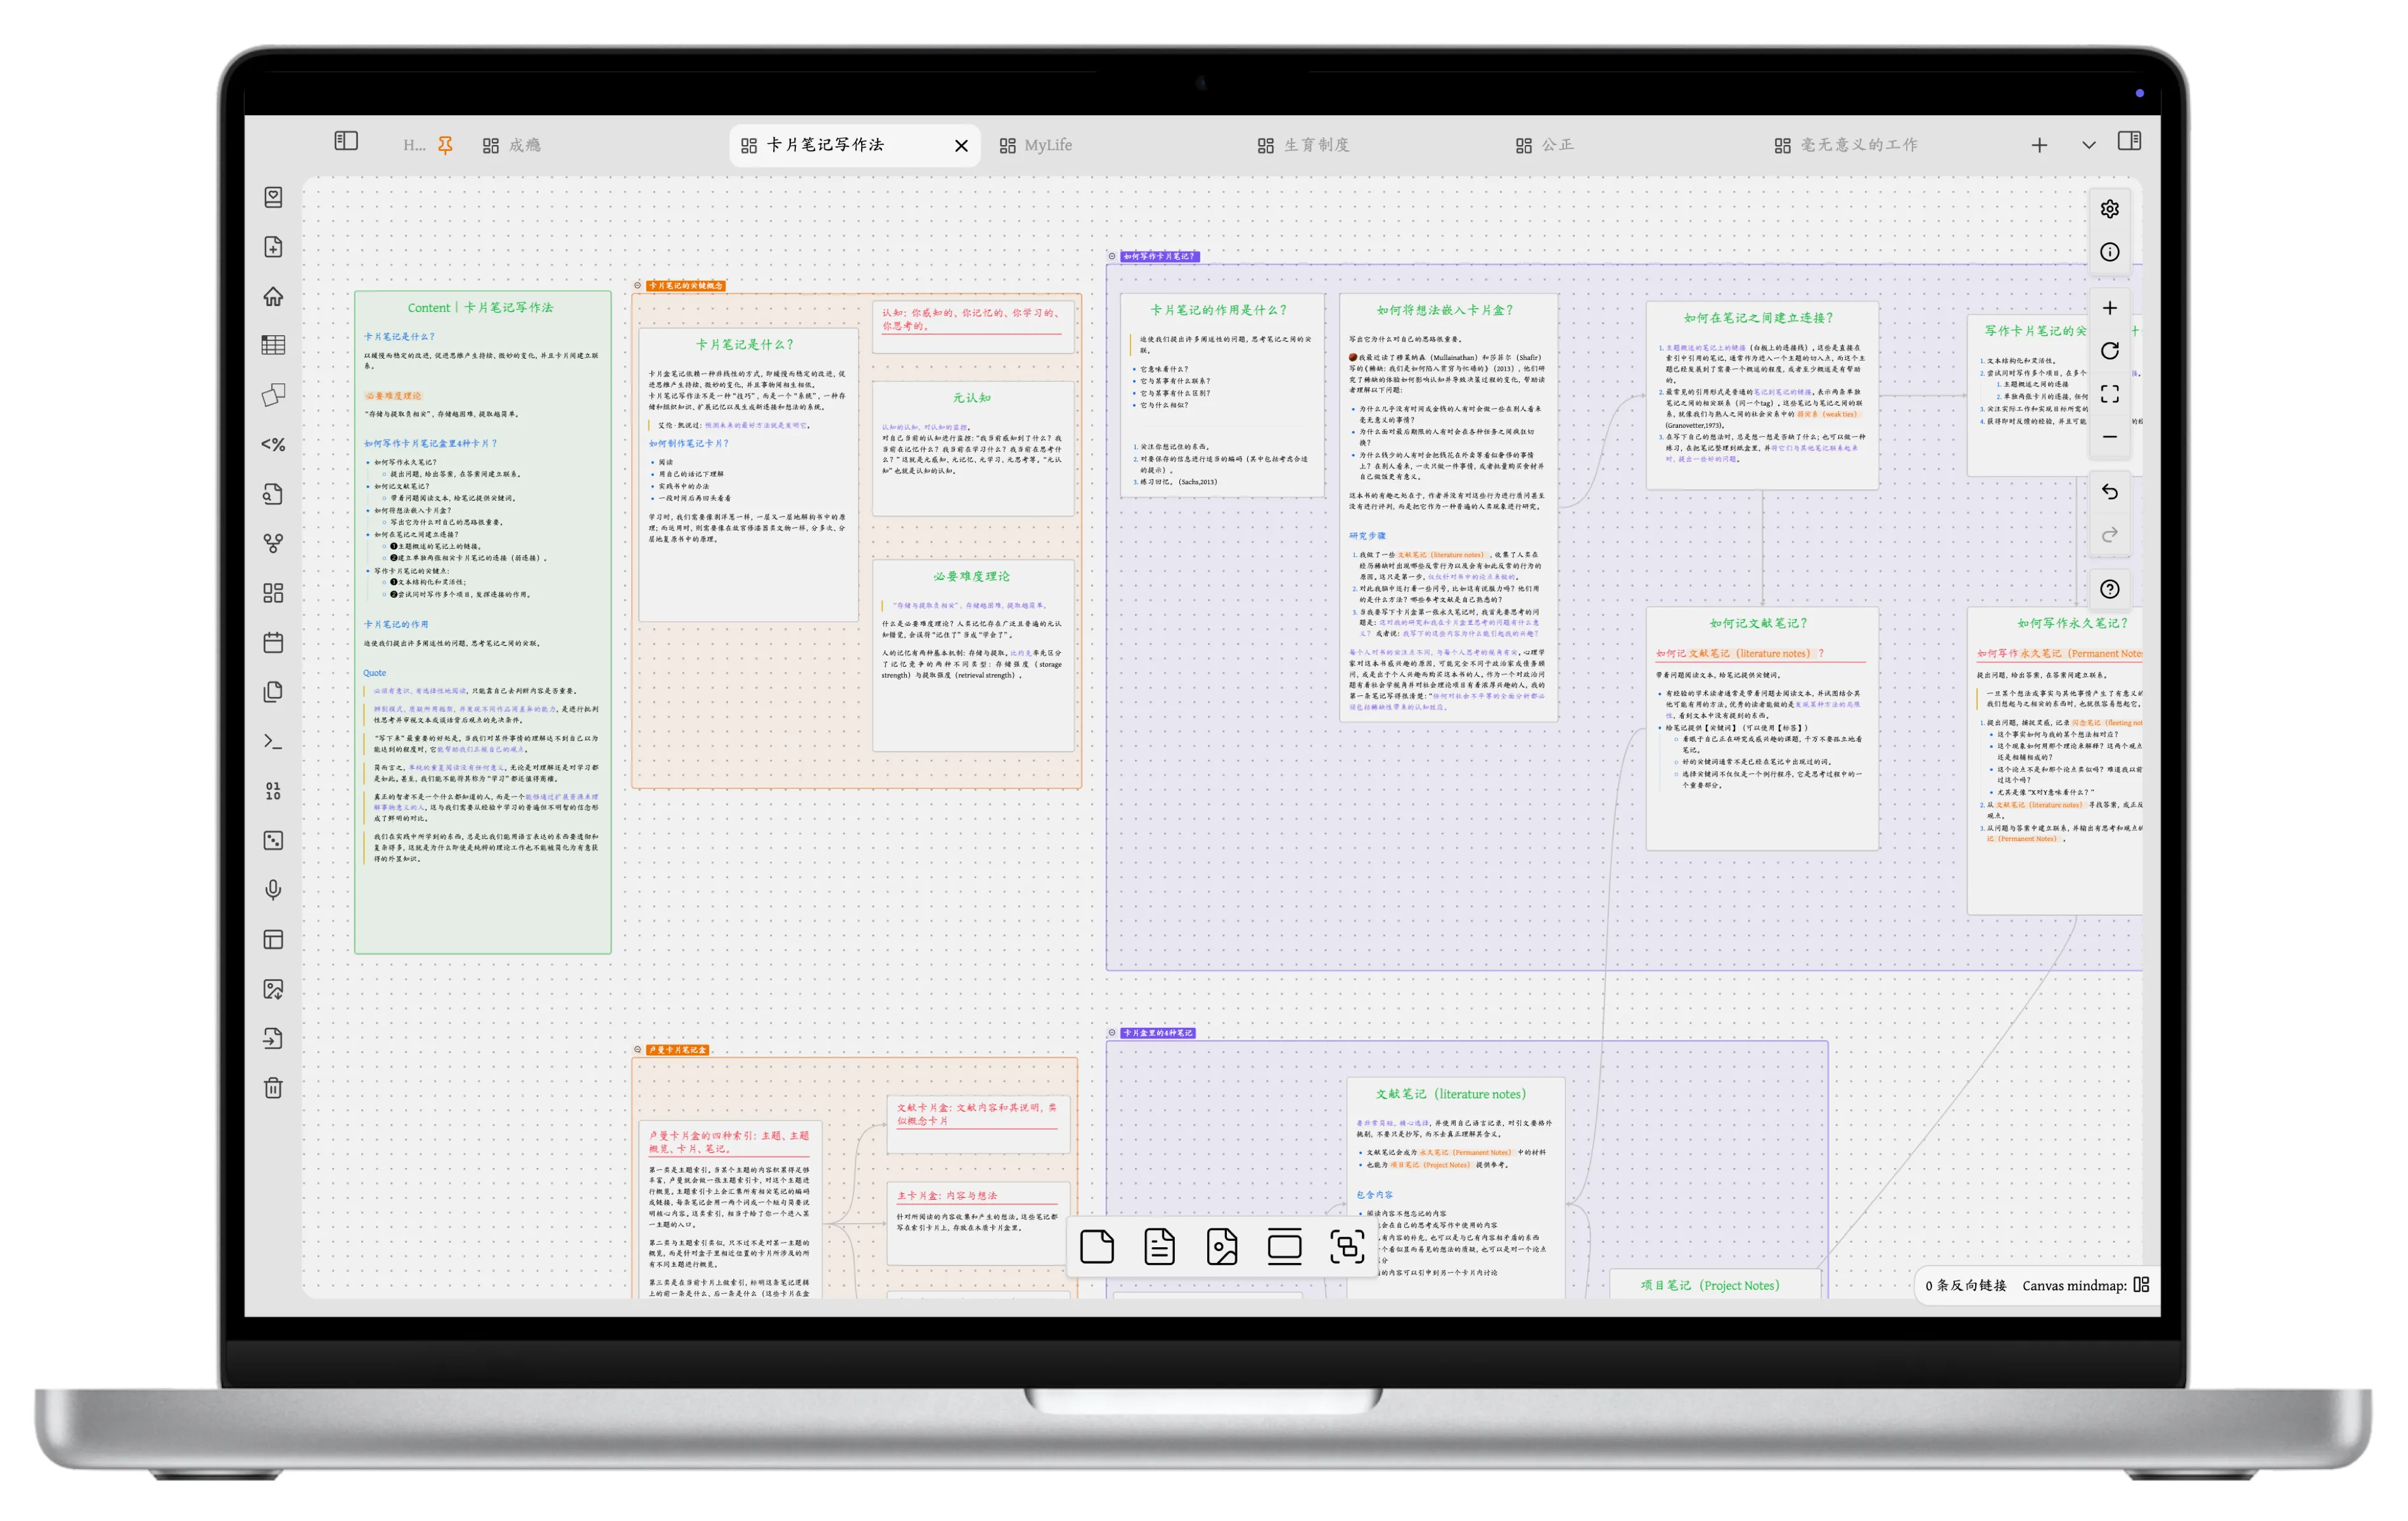Image resolution: width=2408 pixels, height=1521 pixels.
Task: Add a blank card to canvas
Action: [x=1097, y=1247]
